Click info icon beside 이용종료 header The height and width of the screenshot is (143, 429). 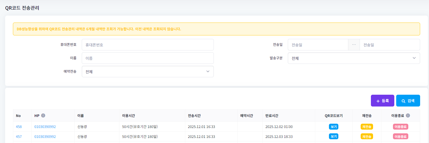[408, 116]
